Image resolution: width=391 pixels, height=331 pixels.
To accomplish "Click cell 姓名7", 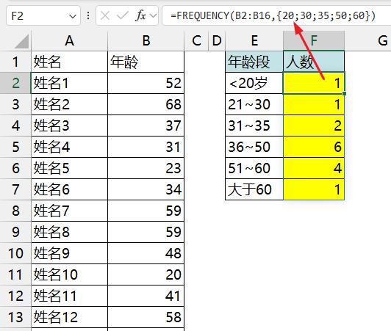I will click(x=69, y=211).
